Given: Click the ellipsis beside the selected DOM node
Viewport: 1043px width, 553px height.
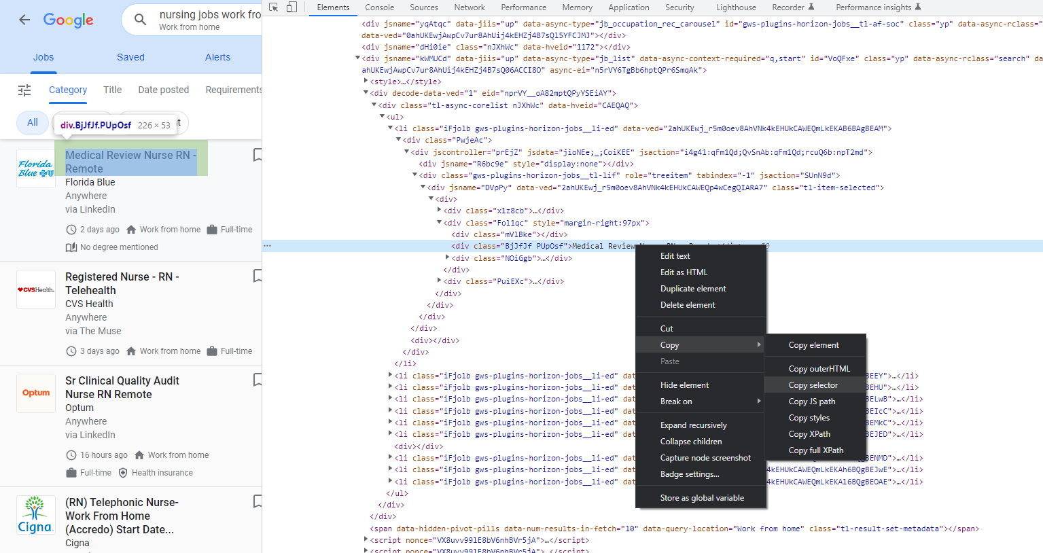Looking at the screenshot, I should pos(268,246).
